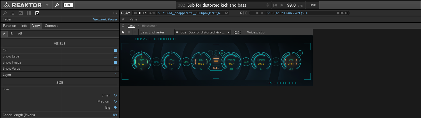Open the instrument snapshot dropdown
421x118 pixels.
[x=203, y=32]
